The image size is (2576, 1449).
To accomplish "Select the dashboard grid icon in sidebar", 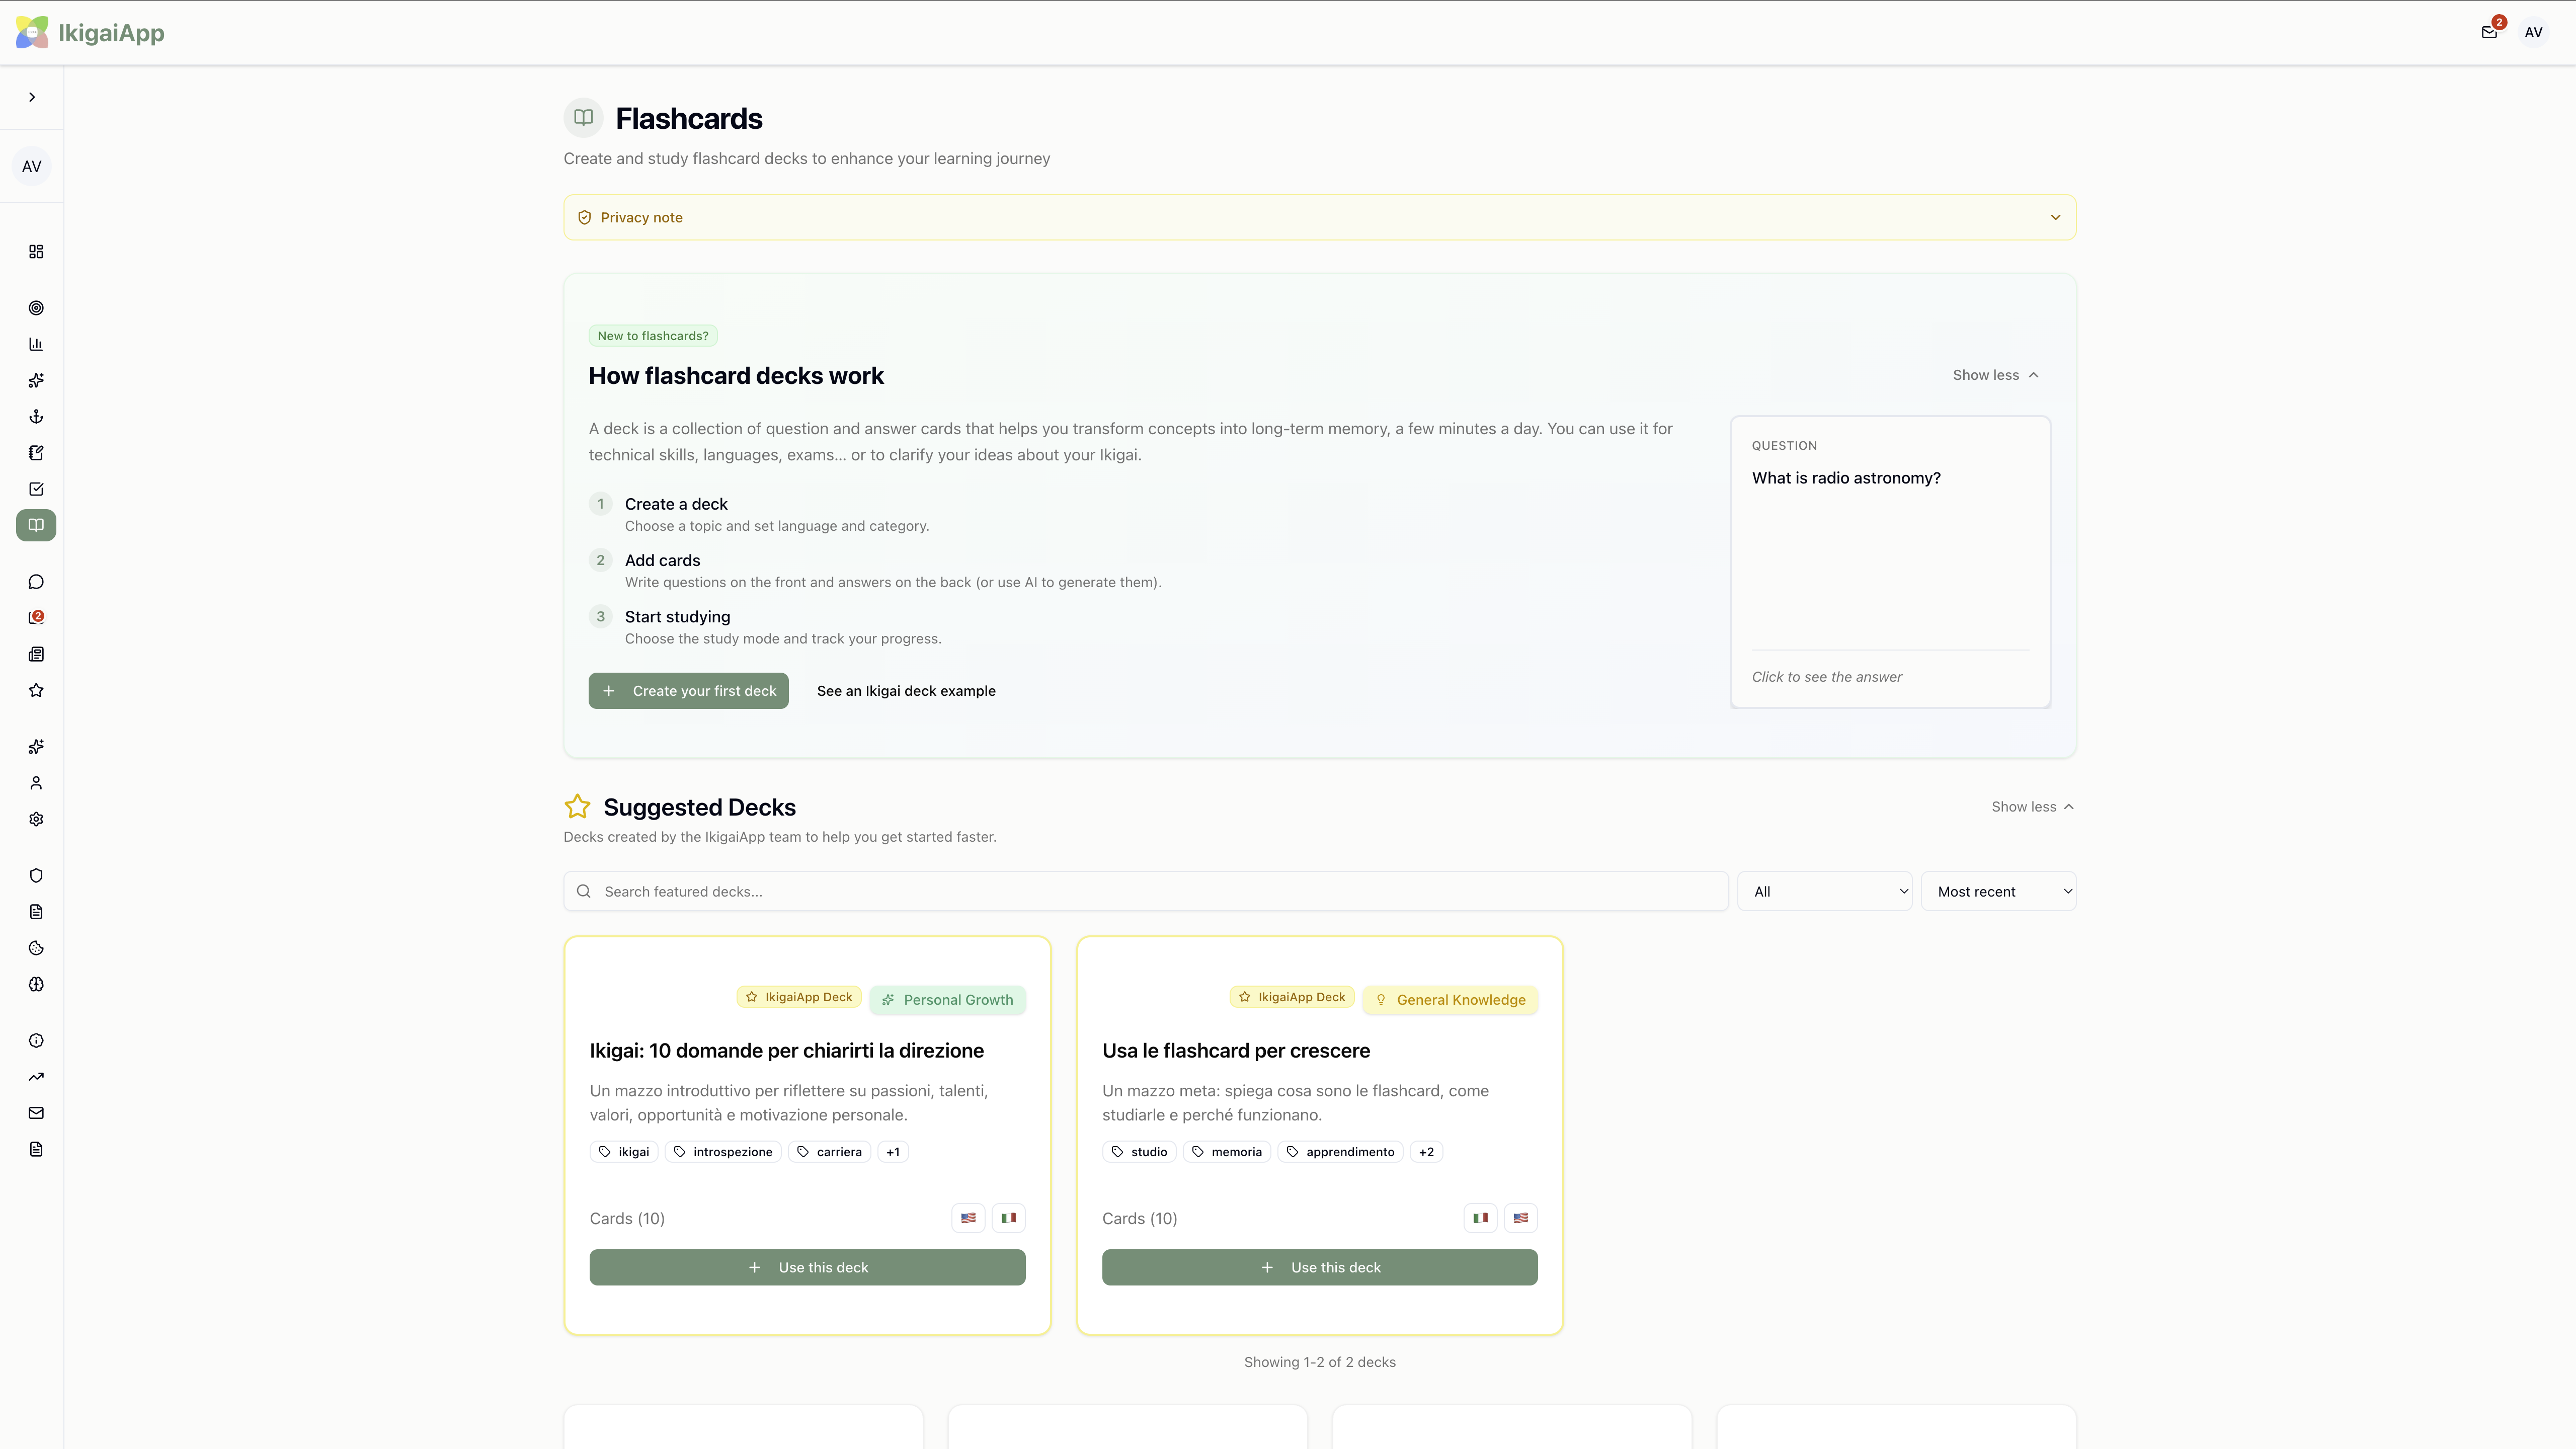I will (x=36, y=251).
